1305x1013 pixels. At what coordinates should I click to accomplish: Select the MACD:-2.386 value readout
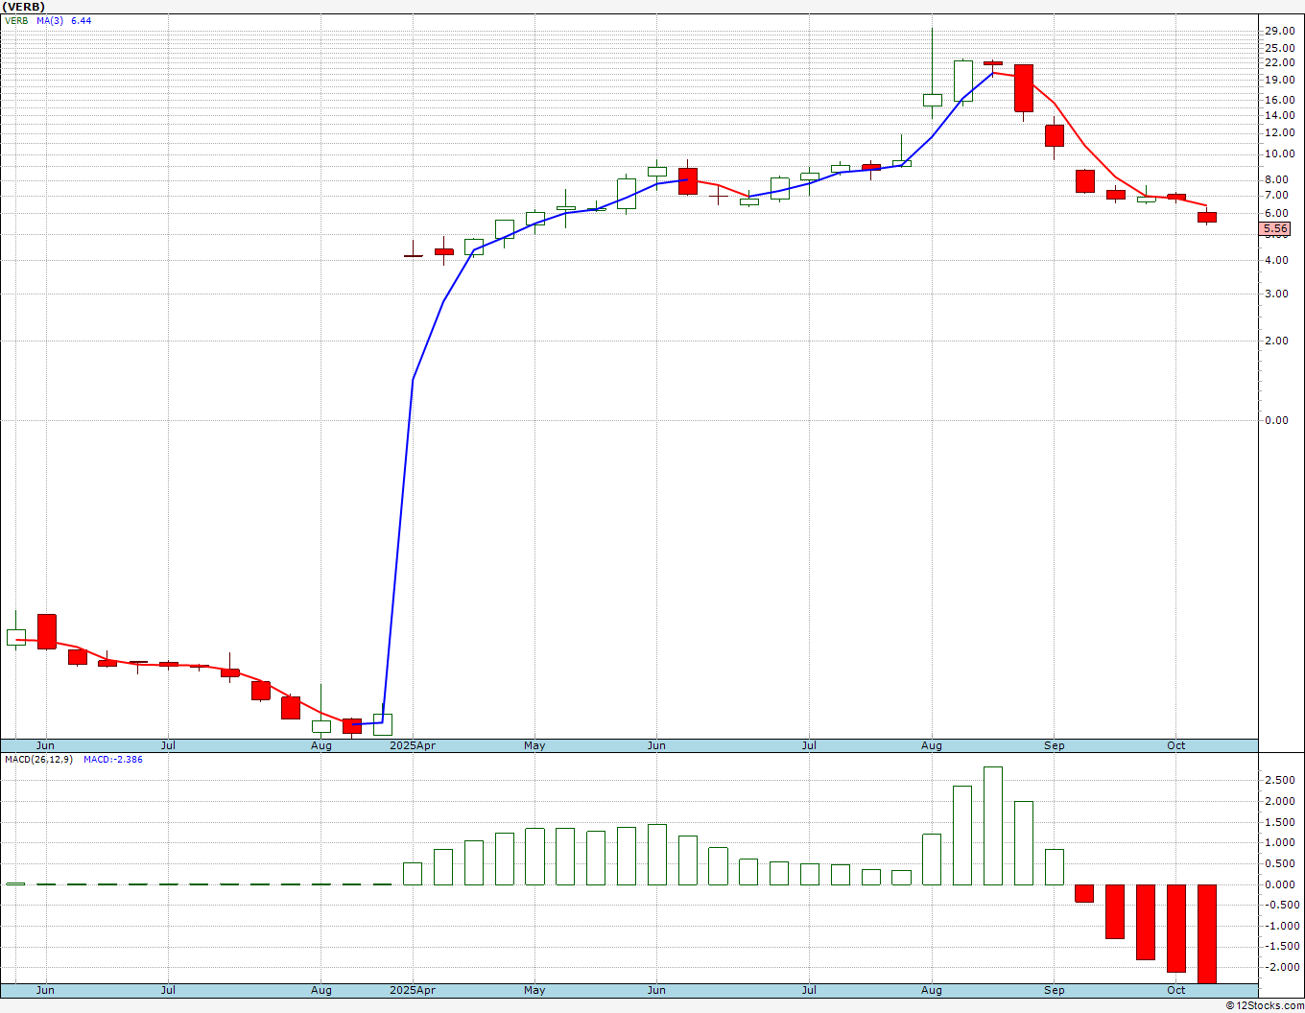click(113, 760)
